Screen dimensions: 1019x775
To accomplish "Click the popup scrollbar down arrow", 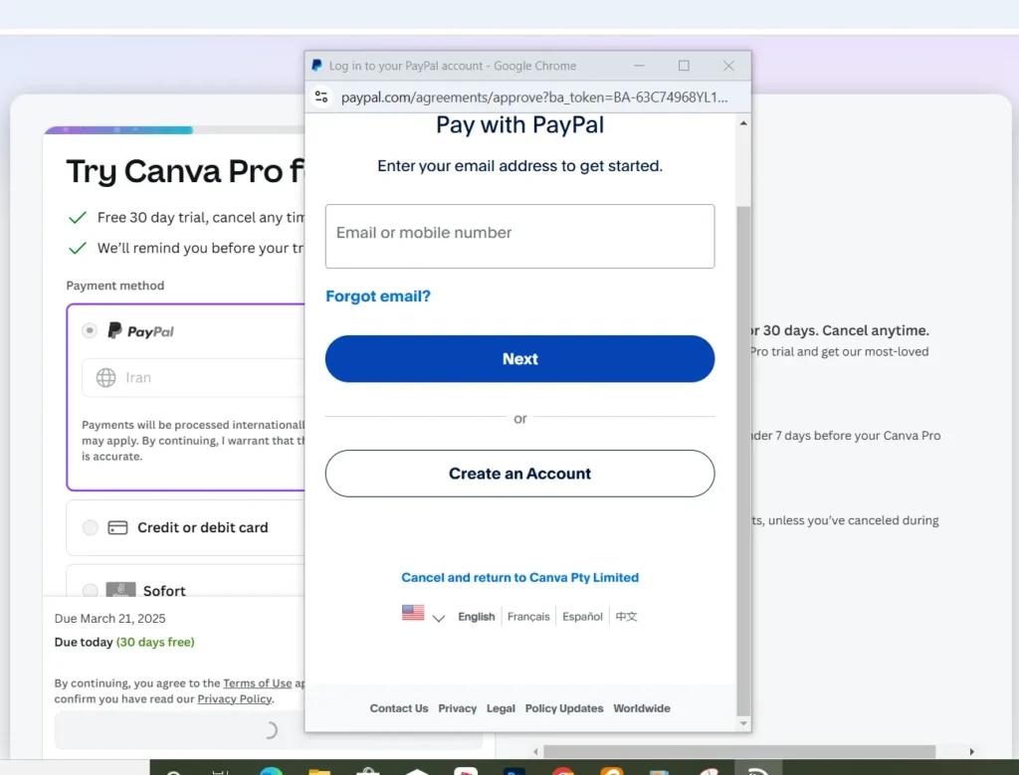I will 743,723.
